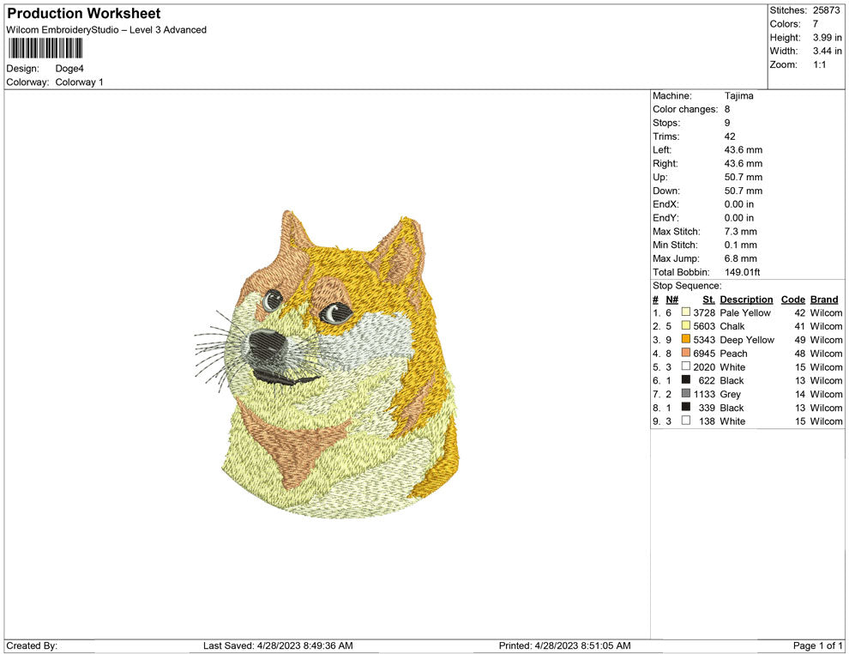Screen dimensions: 849x654
Task: Click the Stops value 9
Action: click(727, 123)
